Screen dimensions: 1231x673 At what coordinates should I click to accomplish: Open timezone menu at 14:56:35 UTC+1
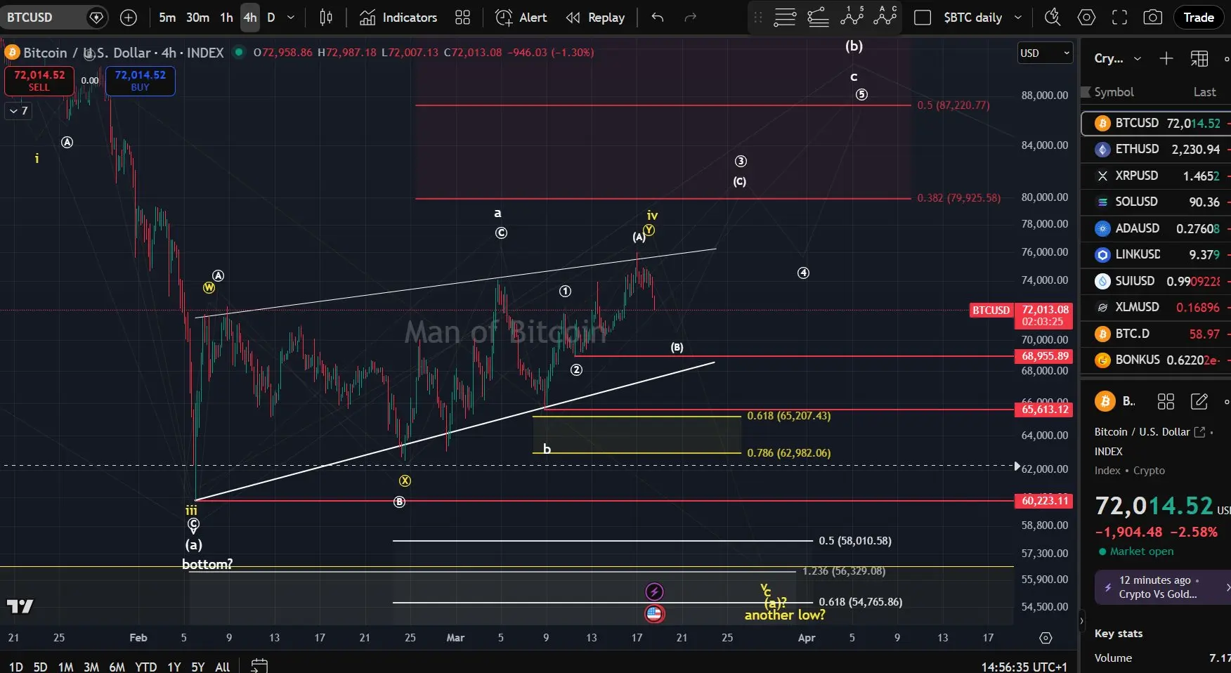(1024, 667)
